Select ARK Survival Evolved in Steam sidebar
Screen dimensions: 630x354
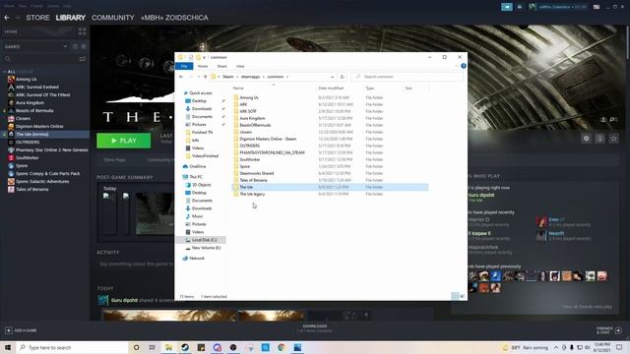(37, 88)
